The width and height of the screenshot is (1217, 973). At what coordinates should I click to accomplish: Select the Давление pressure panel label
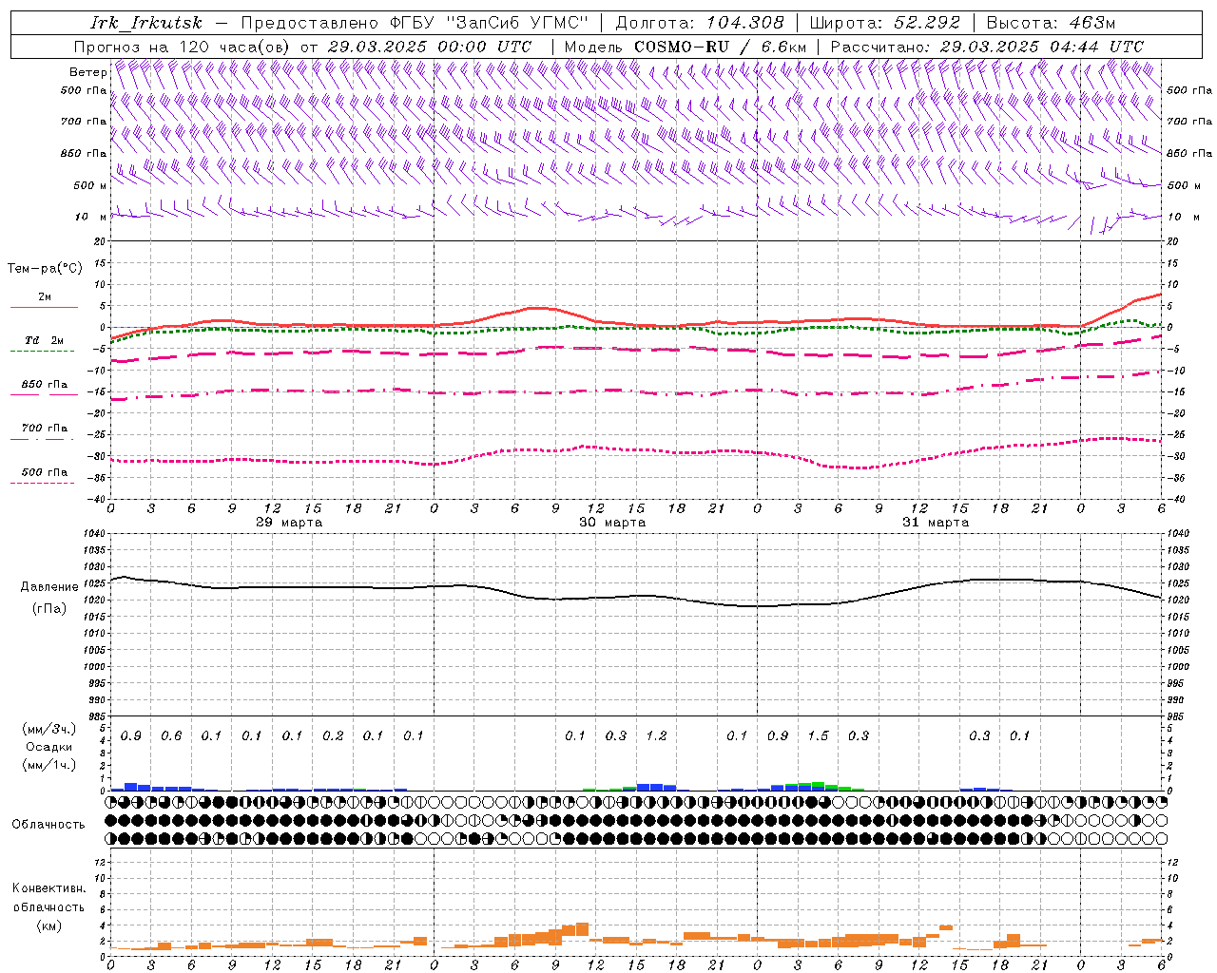(x=49, y=587)
